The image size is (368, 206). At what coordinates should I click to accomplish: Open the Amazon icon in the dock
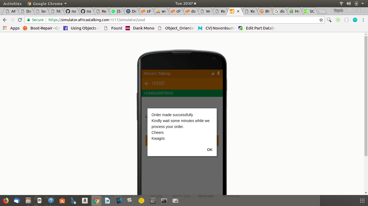85,200
